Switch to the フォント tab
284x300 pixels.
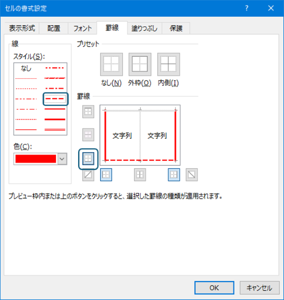tap(82, 28)
